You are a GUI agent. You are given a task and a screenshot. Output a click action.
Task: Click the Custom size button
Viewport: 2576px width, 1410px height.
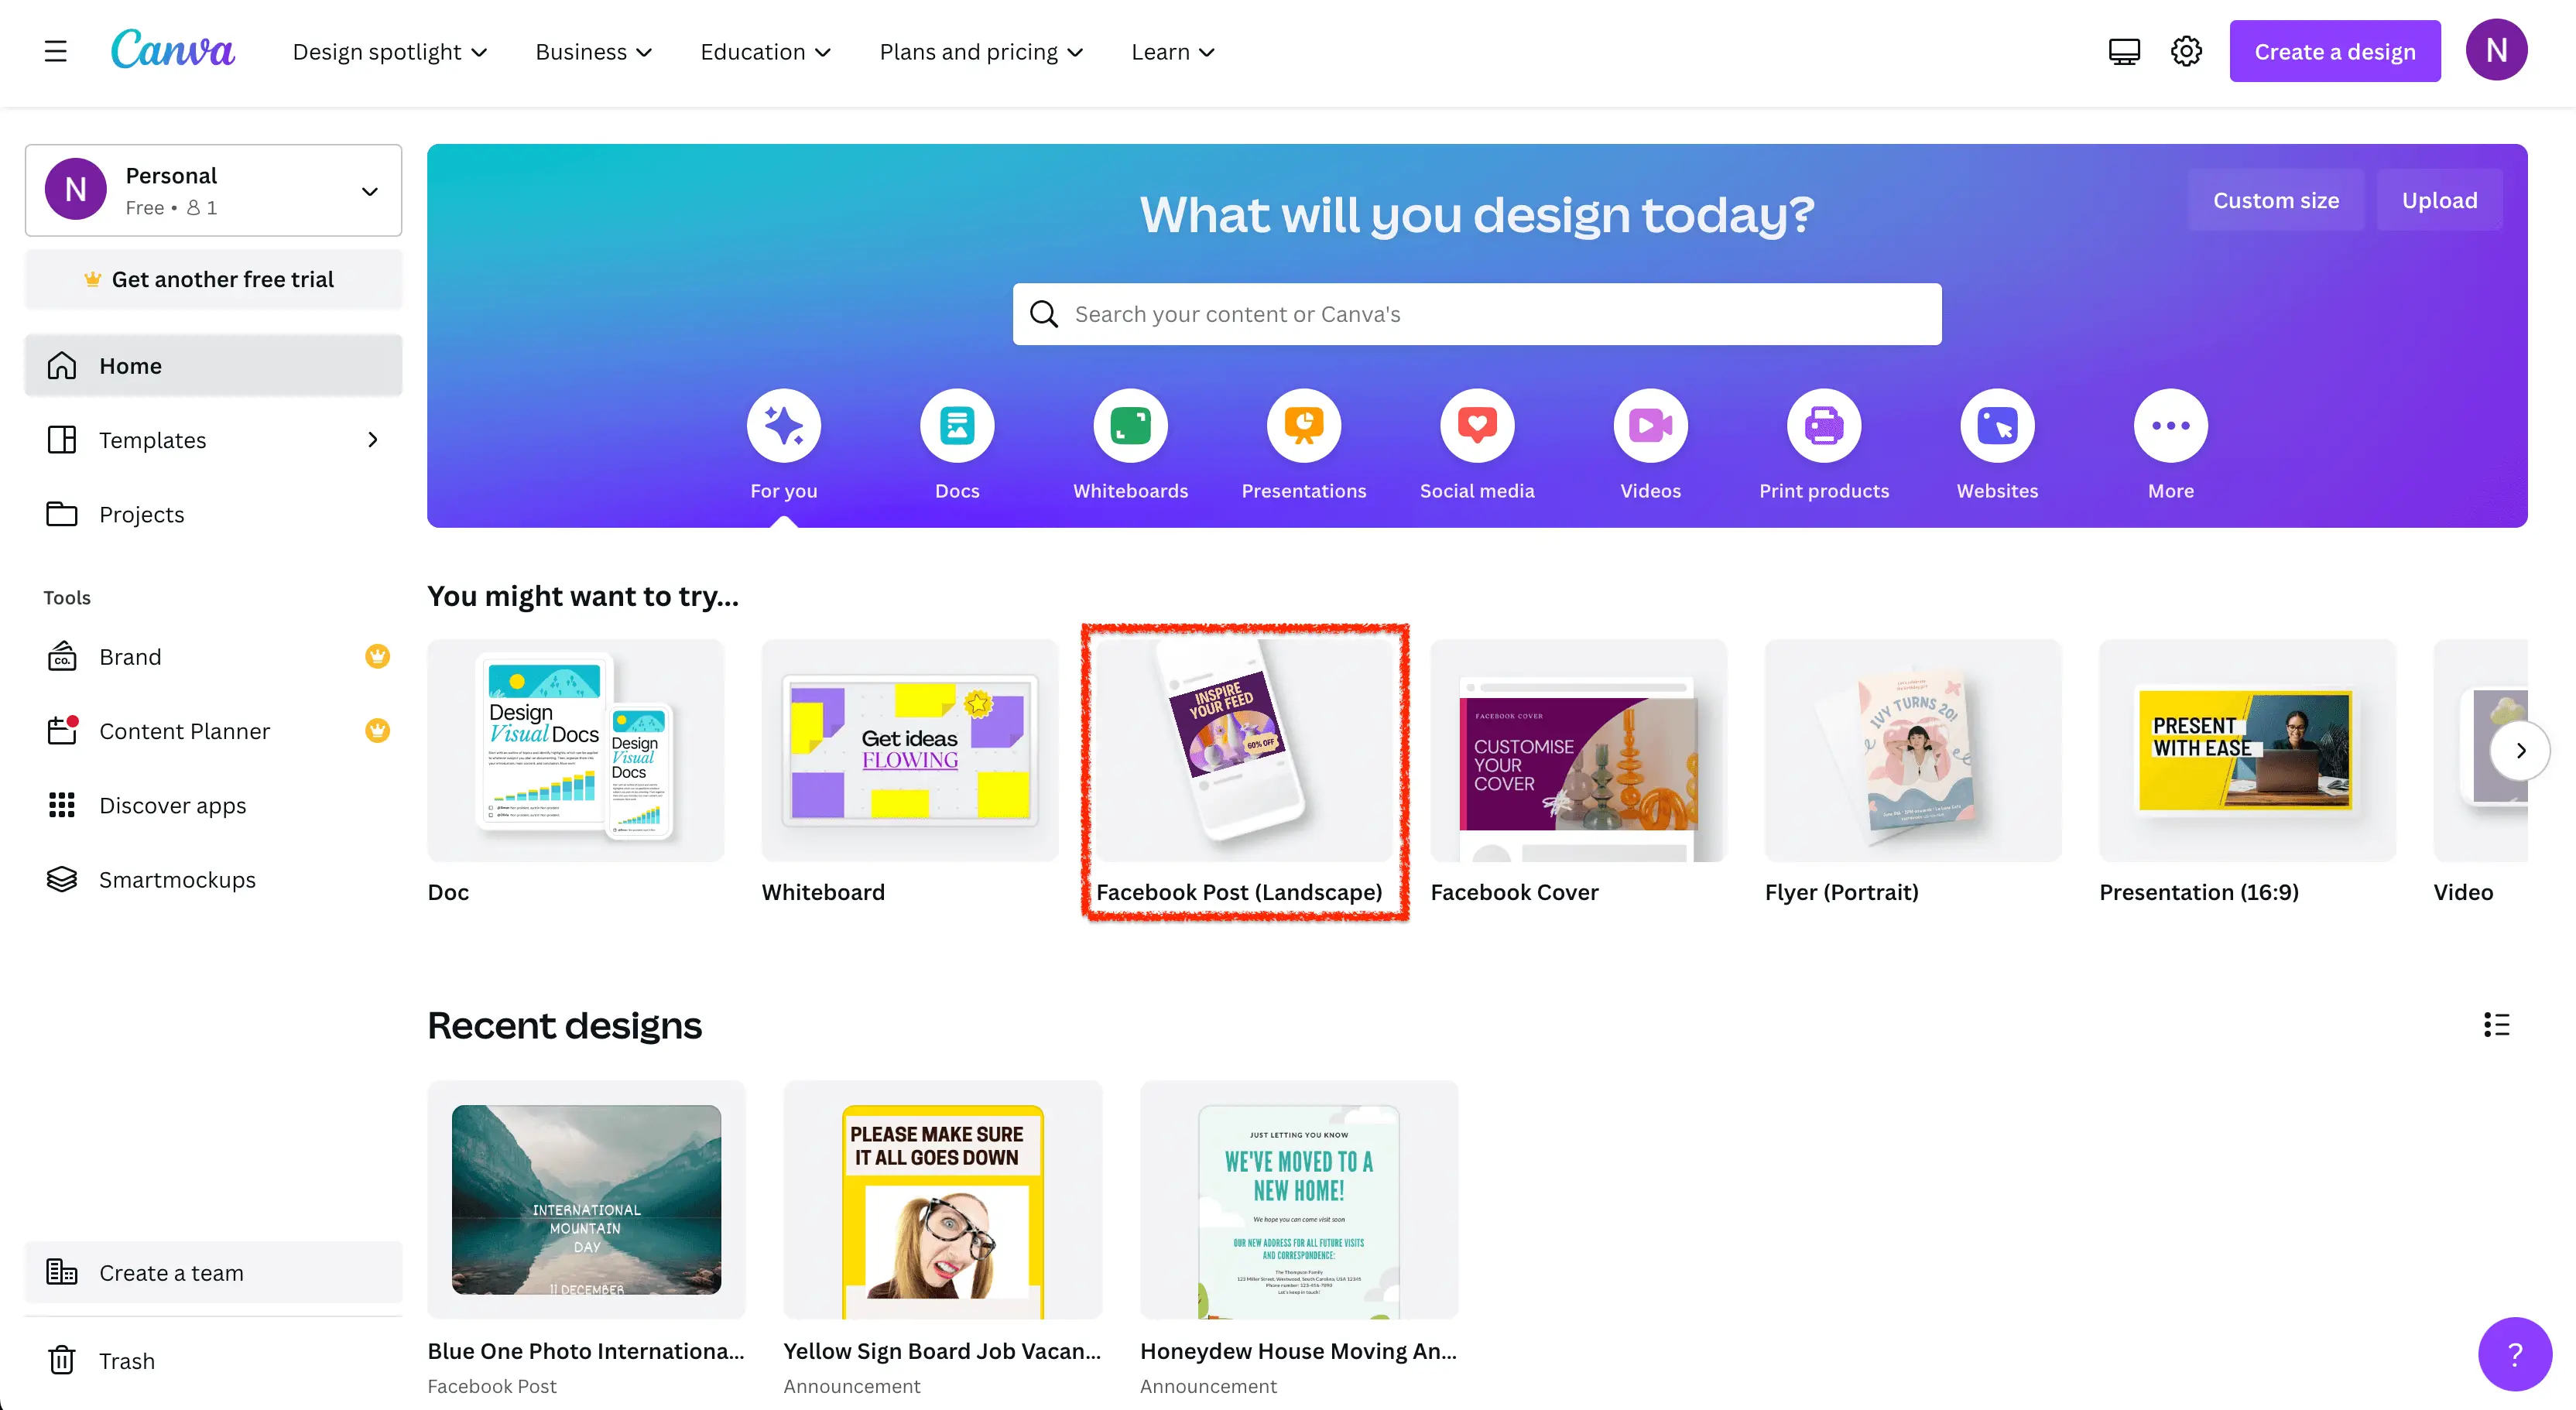(x=2275, y=200)
